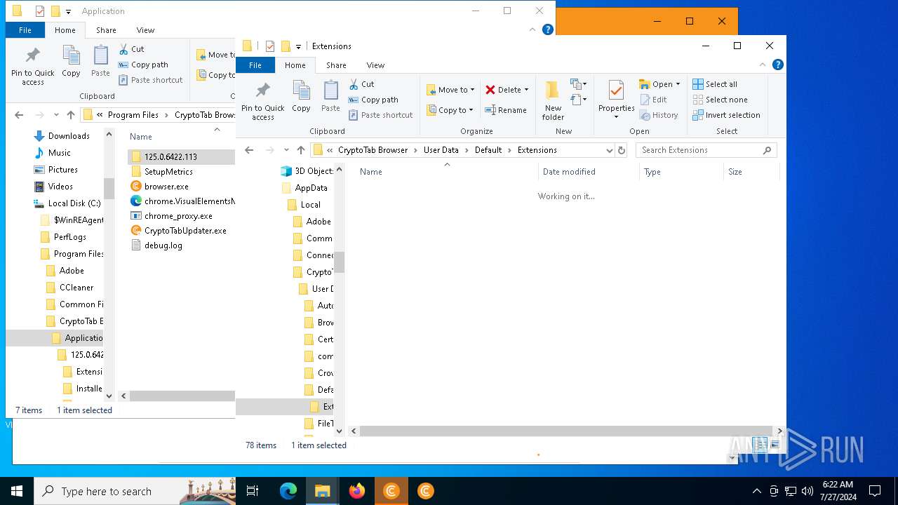Expand address bar history dropdown in Extensions
Screen dimensions: 898x505
tap(609, 150)
